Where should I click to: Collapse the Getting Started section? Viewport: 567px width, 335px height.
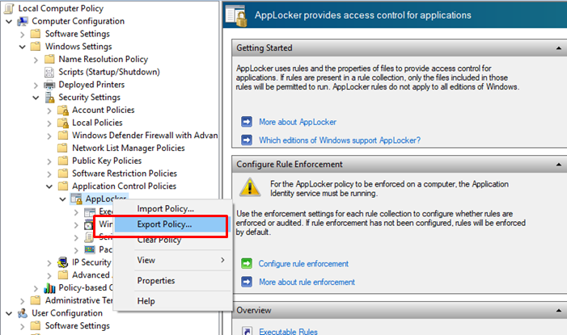click(558, 48)
